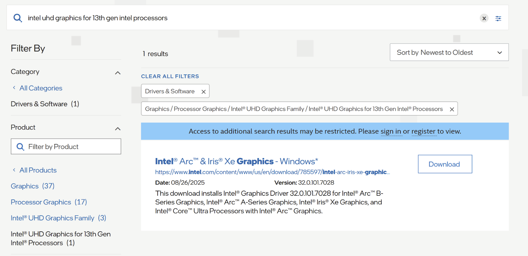Select Intel UHD Graphics Family (3) filter

58,218
